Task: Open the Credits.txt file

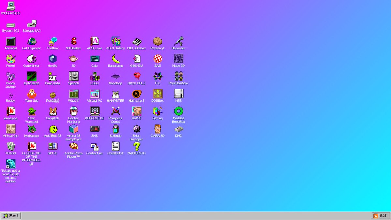Action: click(116, 146)
